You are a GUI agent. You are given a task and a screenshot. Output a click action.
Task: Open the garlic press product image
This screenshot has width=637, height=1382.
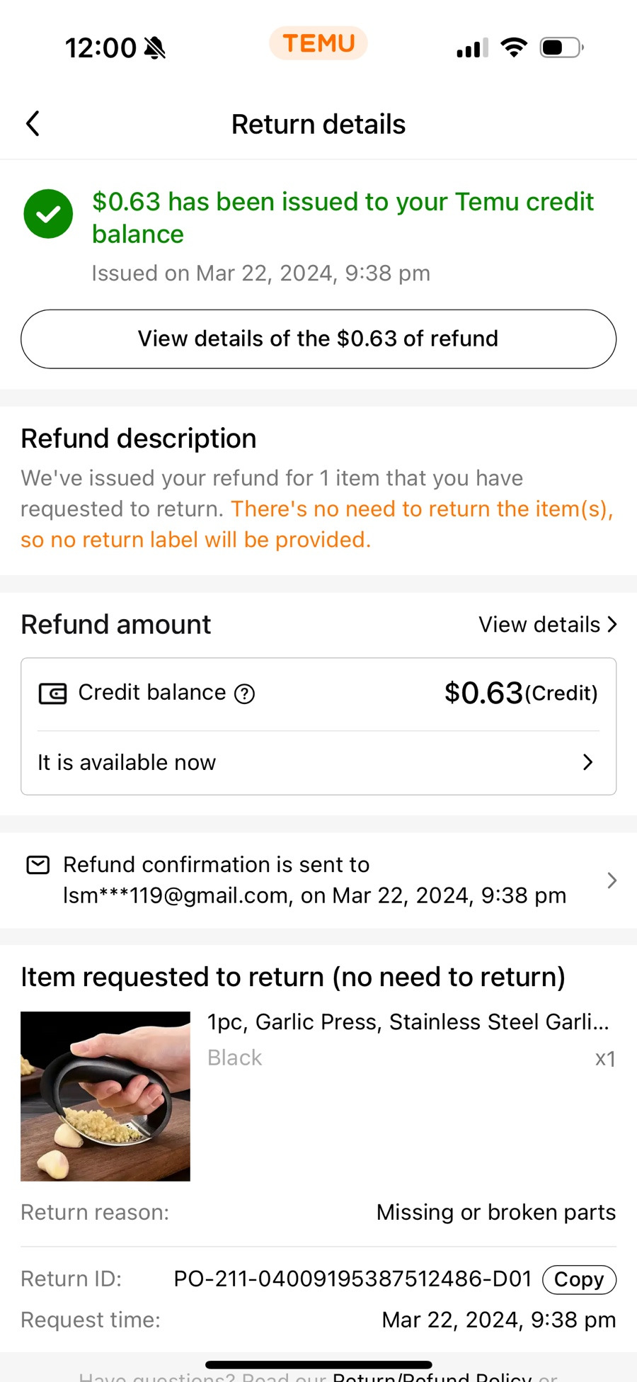click(x=105, y=1096)
